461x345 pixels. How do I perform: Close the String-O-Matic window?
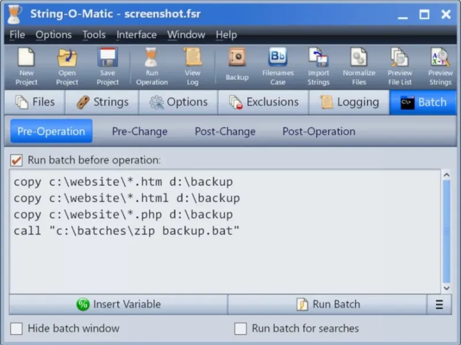(446, 14)
